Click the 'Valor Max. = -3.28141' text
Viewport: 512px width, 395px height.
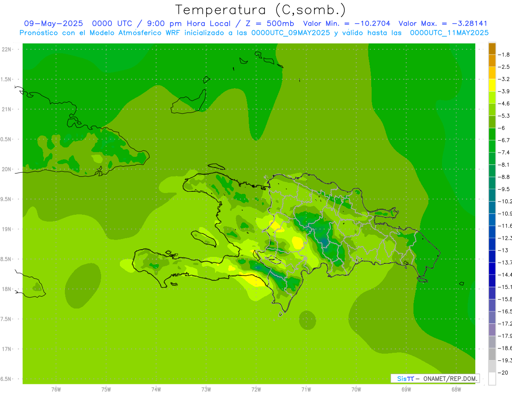click(x=442, y=23)
